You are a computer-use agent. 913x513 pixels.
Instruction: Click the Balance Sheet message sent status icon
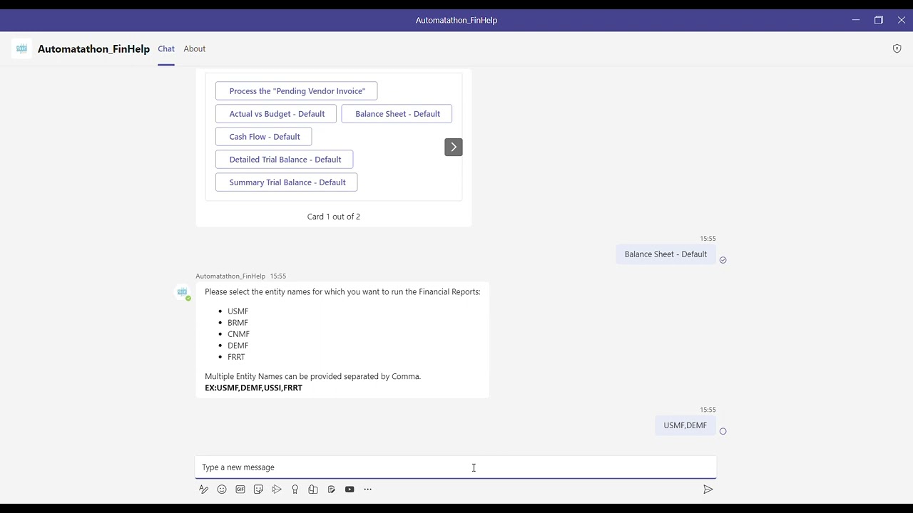click(723, 260)
